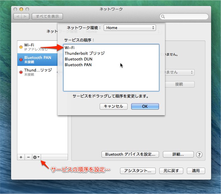Select Bluetooth DUN in service order list

pos(111,59)
